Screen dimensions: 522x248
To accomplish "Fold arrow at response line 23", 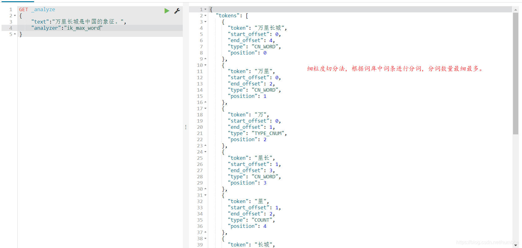I will coord(205,146).
